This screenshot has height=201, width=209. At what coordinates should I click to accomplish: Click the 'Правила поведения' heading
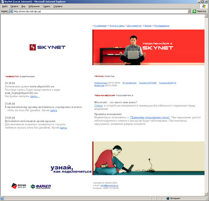coord(108,114)
